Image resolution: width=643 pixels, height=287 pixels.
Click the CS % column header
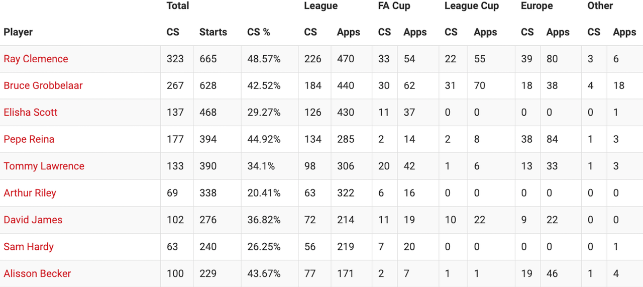pyautogui.click(x=259, y=32)
